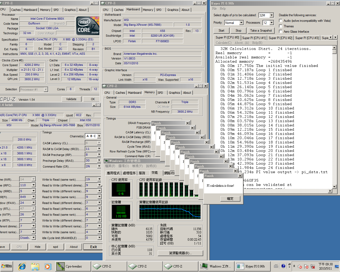This screenshot has width=340, height=272.
Task: Click the CPU usage meter in Task Manager
Action: 121,190
